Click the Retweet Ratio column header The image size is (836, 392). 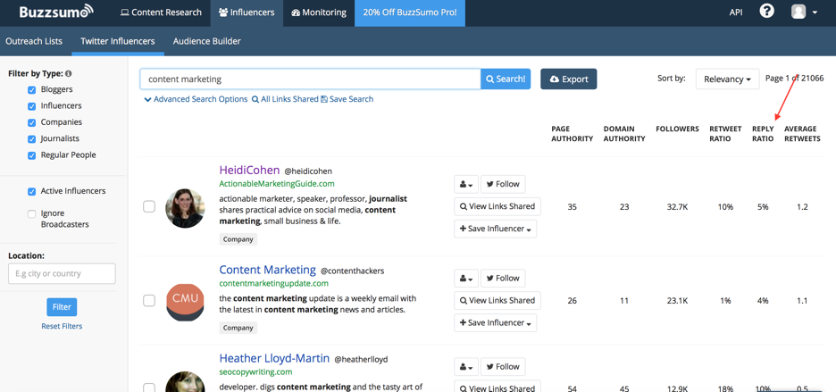click(x=725, y=134)
